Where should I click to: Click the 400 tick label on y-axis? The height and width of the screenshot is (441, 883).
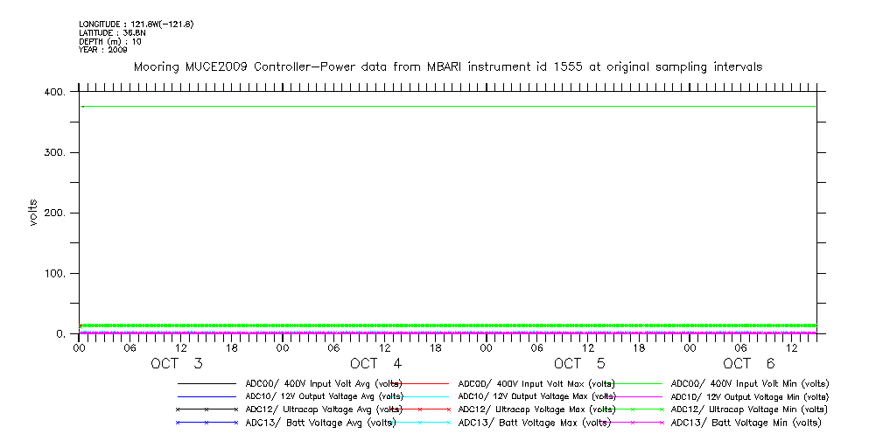(x=55, y=93)
